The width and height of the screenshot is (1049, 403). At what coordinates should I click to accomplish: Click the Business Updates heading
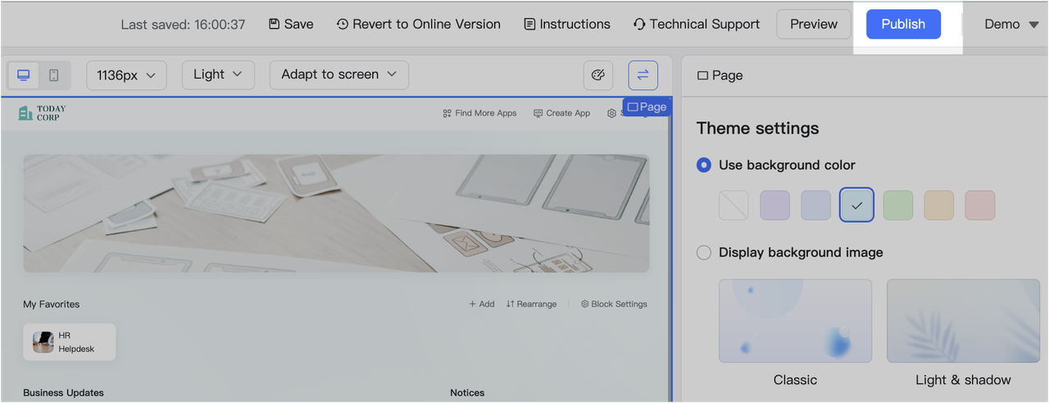[x=63, y=392]
